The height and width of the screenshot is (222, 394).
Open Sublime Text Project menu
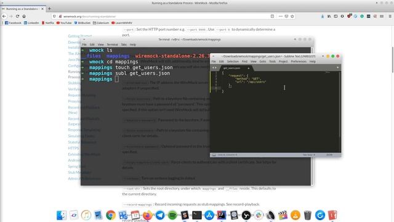pyautogui.click(x=283, y=62)
